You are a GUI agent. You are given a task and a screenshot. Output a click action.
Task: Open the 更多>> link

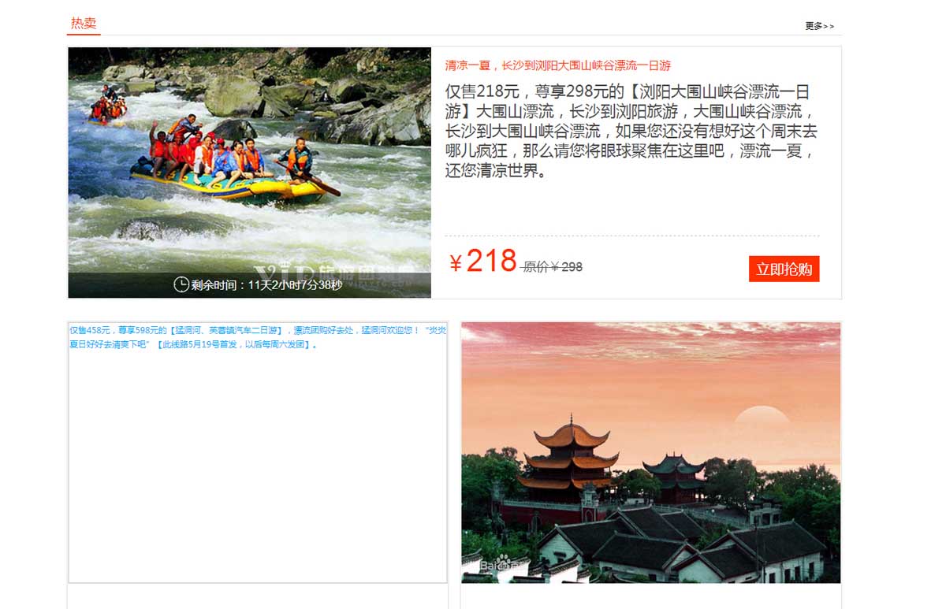819,26
